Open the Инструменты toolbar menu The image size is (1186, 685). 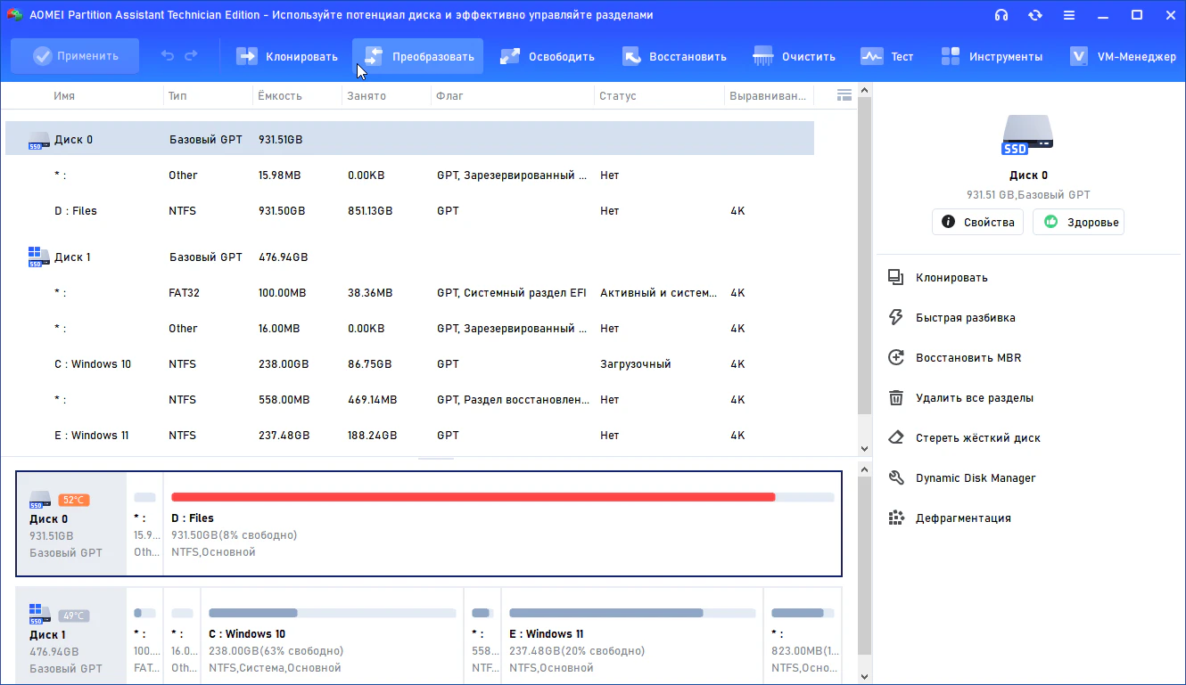point(991,56)
